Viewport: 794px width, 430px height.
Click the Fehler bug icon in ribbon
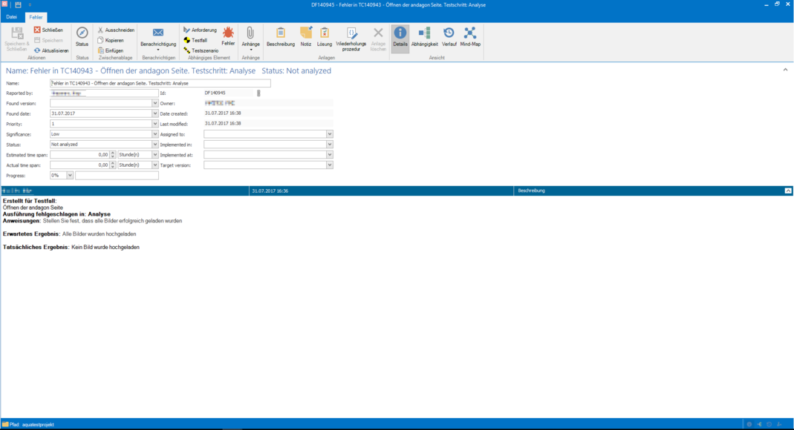pyautogui.click(x=228, y=35)
